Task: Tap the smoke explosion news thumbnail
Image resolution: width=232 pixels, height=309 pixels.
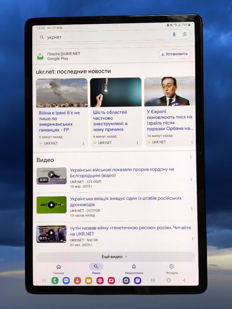Action: (x=62, y=93)
